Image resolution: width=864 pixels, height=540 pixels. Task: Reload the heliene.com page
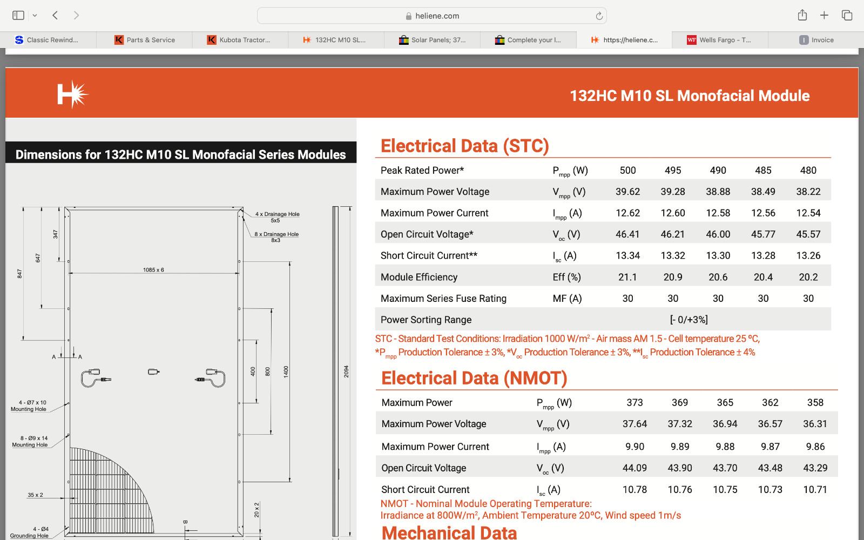pyautogui.click(x=599, y=16)
